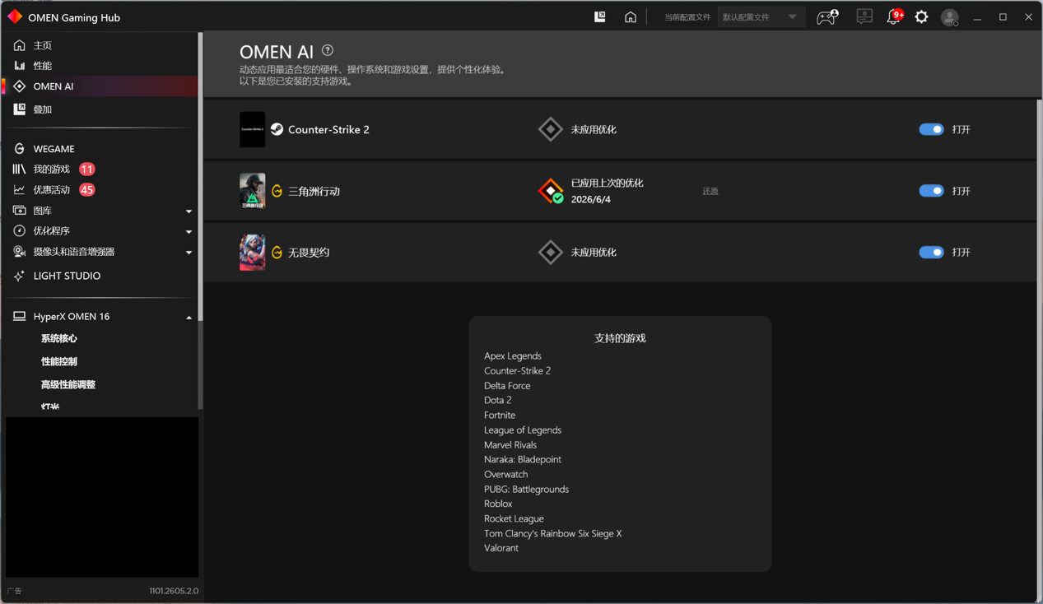Click PUBG: Battlegrounds in supported games

[x=526, y=490]
